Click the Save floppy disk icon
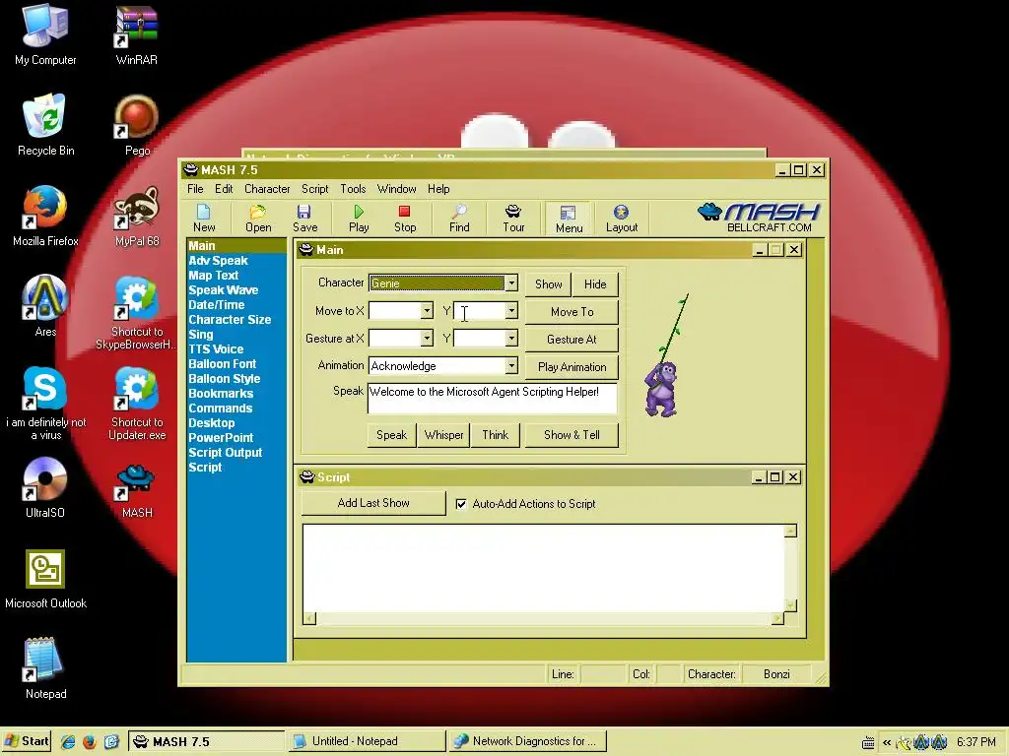This screenshot has width=1009, height=756. point(304,219)
